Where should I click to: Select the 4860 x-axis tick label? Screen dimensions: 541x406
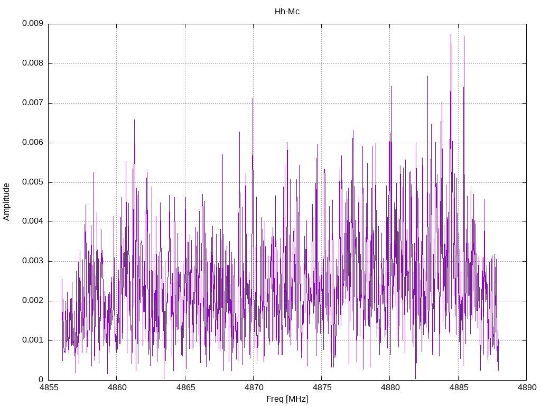pyautogui.click(x=117, y=388)
